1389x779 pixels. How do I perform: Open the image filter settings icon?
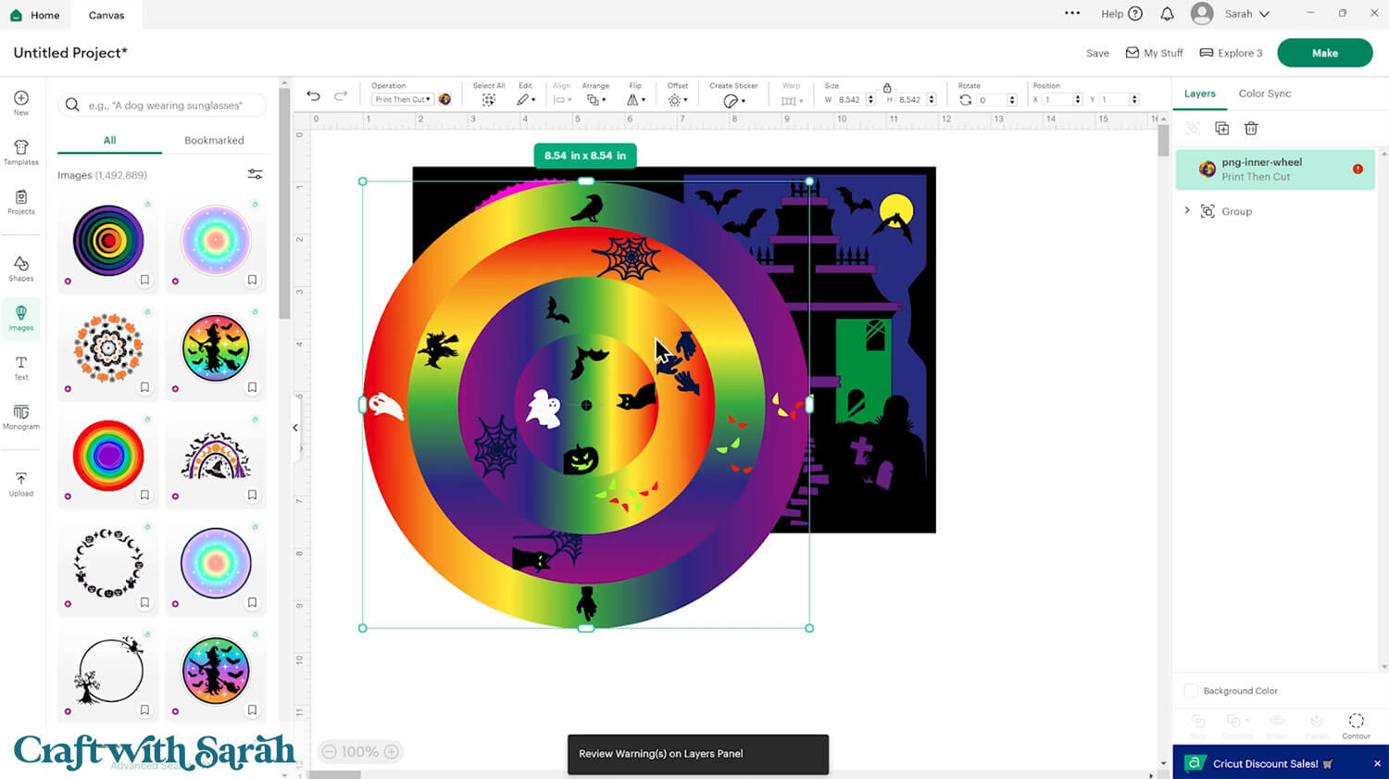pyautogui.click(x=255, y=174)
